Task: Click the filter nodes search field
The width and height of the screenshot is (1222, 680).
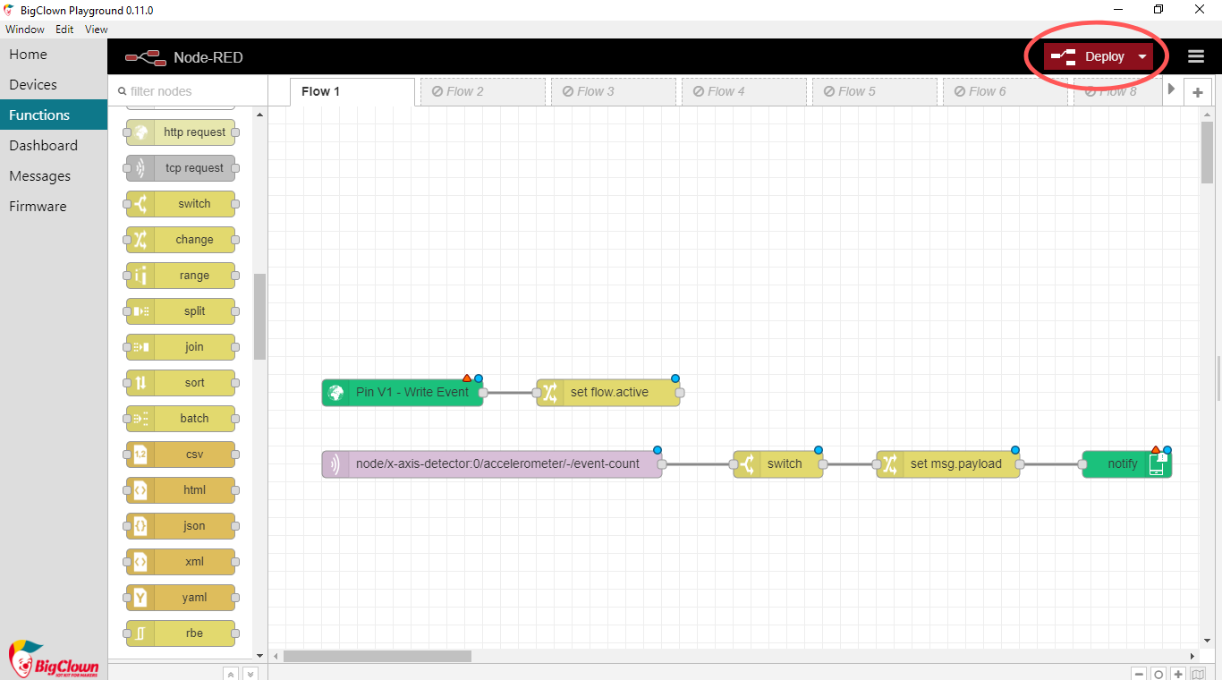Action: click(x=188, y=91)
